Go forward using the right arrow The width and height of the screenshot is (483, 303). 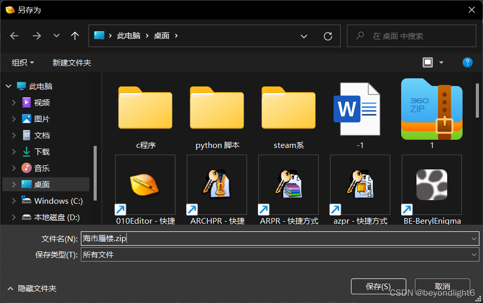(x=37, y=36)
